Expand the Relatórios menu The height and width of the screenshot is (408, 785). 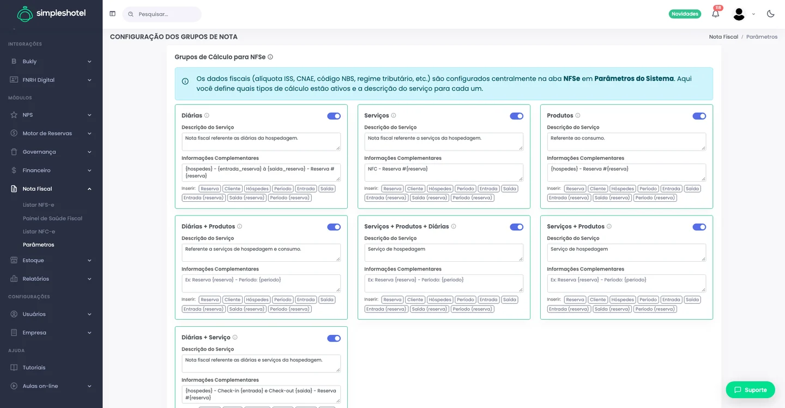pyautogui.click(x=51, y=279)
